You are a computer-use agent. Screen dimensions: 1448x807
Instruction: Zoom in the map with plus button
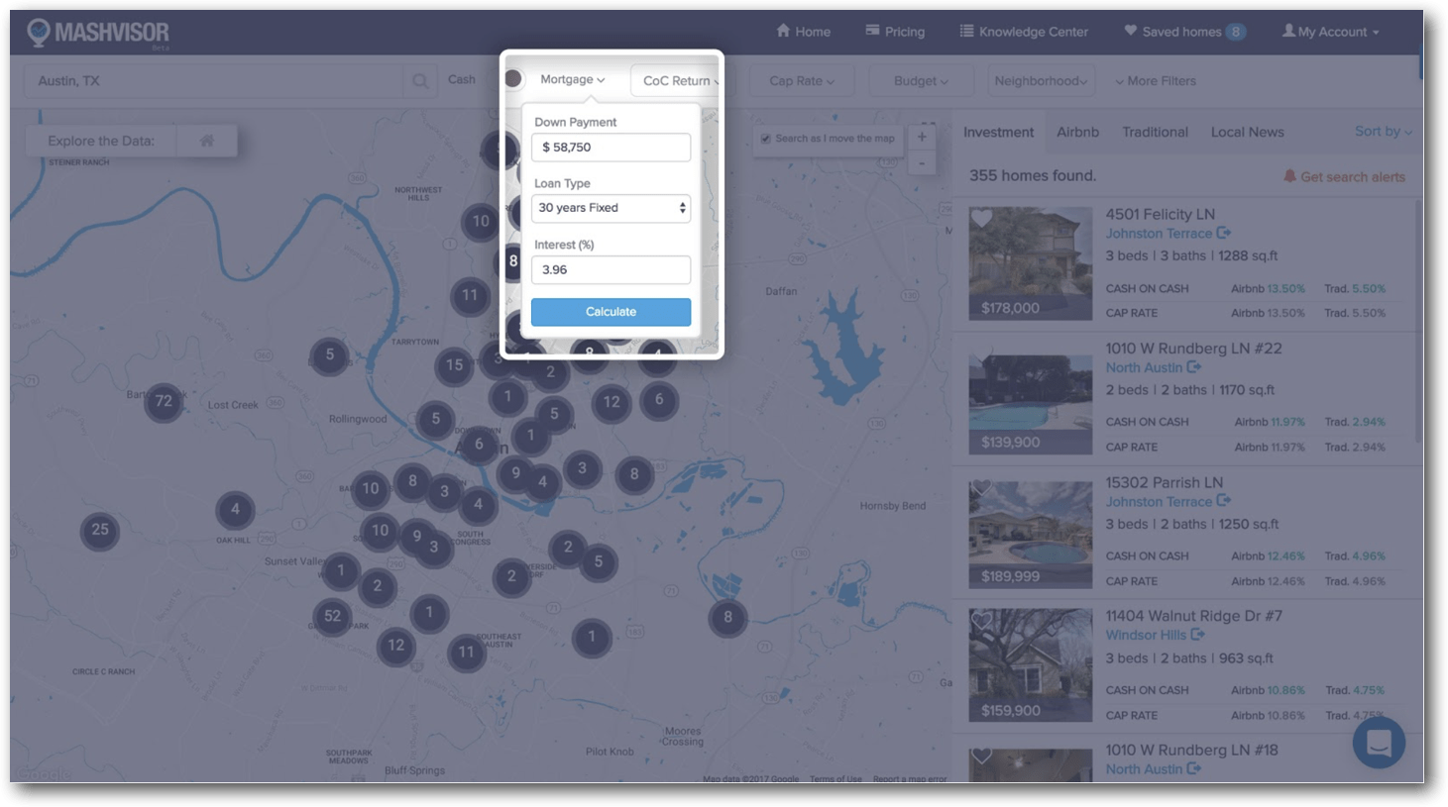click(922, 138)
